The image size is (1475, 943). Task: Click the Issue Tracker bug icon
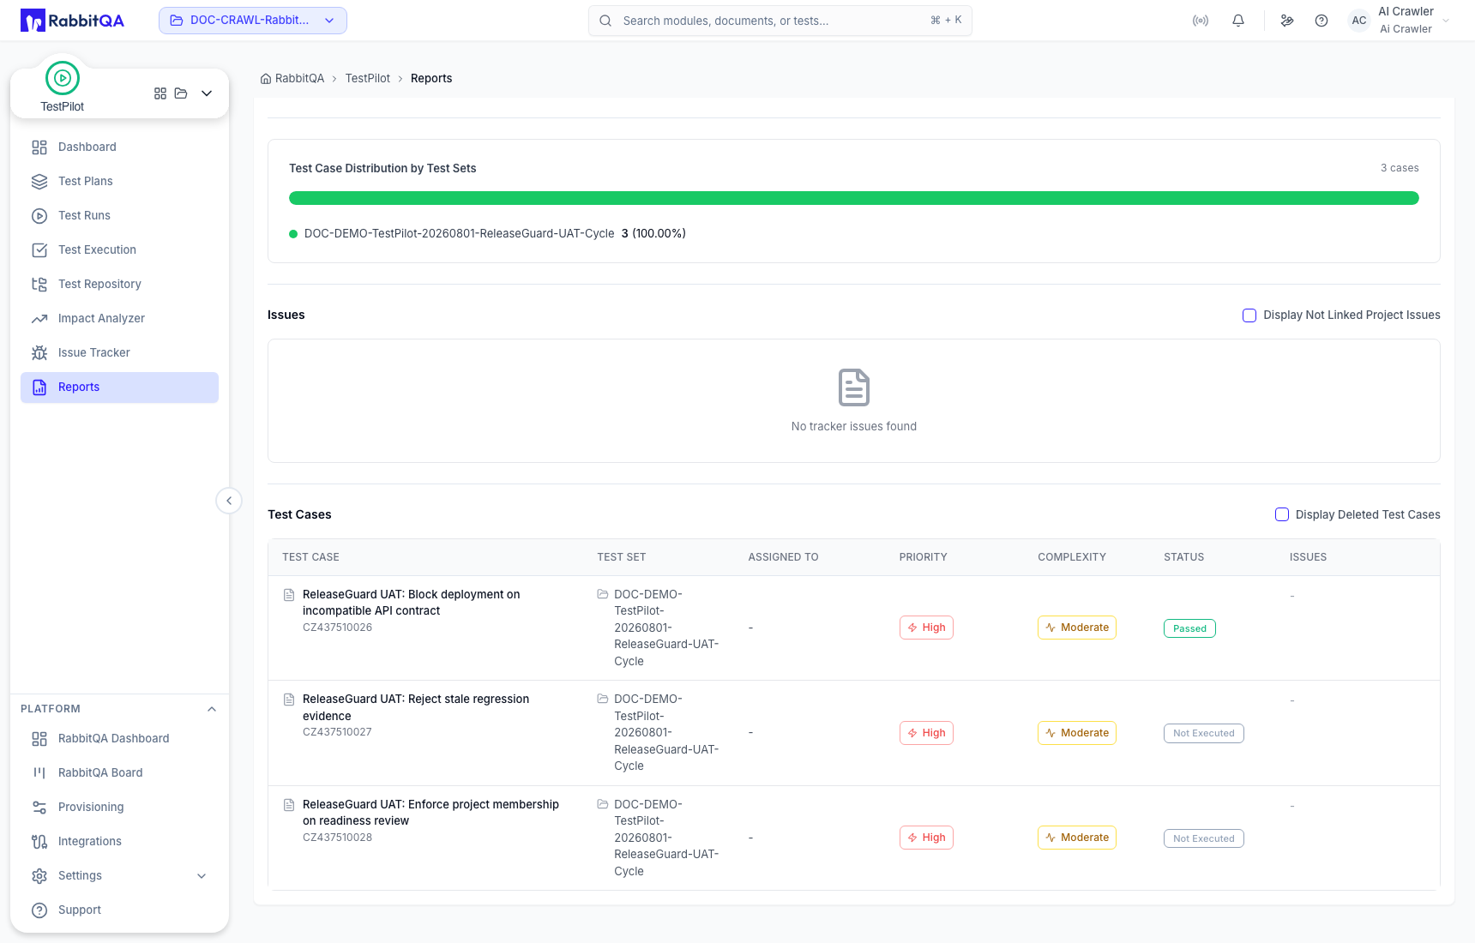39,353
